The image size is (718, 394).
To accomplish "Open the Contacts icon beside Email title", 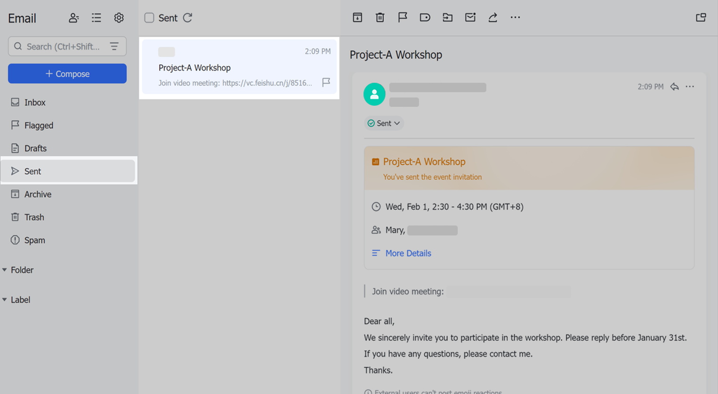I will 73,18.
